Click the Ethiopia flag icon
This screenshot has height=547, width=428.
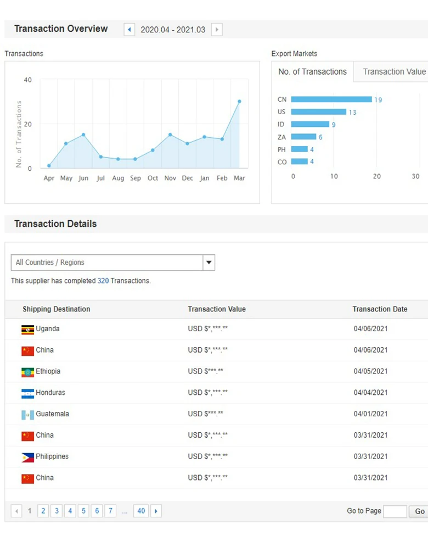pos(27,372)
